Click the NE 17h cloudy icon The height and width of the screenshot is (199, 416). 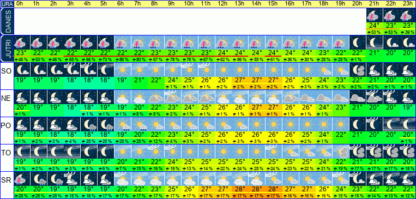(x=307, y=97)
